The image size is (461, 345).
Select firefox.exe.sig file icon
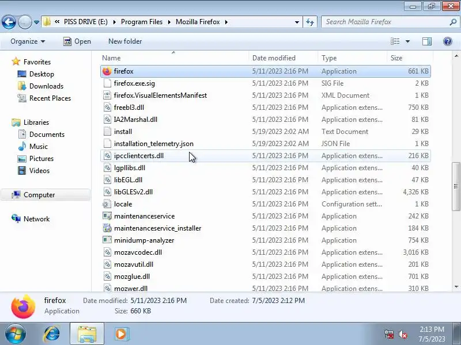[107, 83]
